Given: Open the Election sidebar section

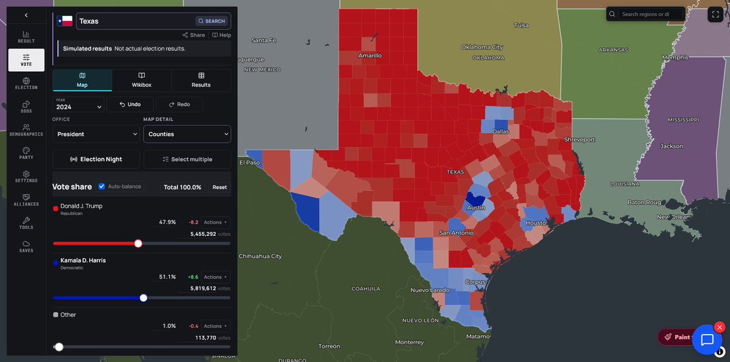Looking at the screenshot, I should (26, 83).
